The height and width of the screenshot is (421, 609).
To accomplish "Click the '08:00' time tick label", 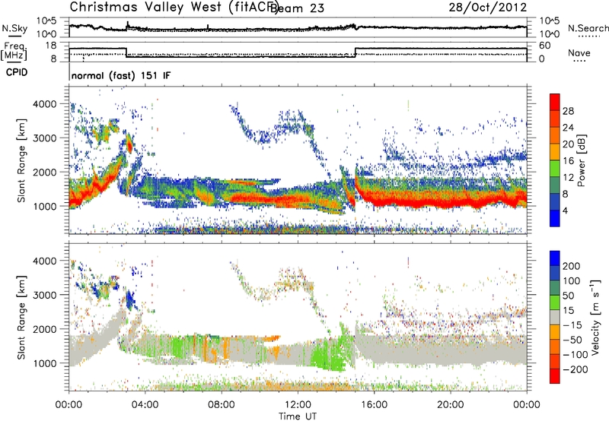I will click(x=222, y=405).
